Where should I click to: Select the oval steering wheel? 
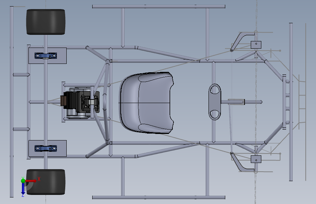click(x=215, y=102)
